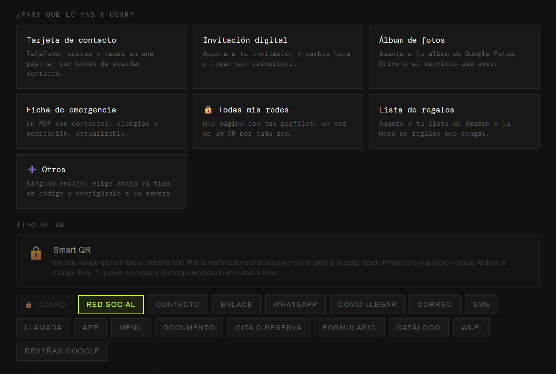Viewport: 556px width, 374px height.
Task: Click the Todas mis redes title
Action: 253,110
